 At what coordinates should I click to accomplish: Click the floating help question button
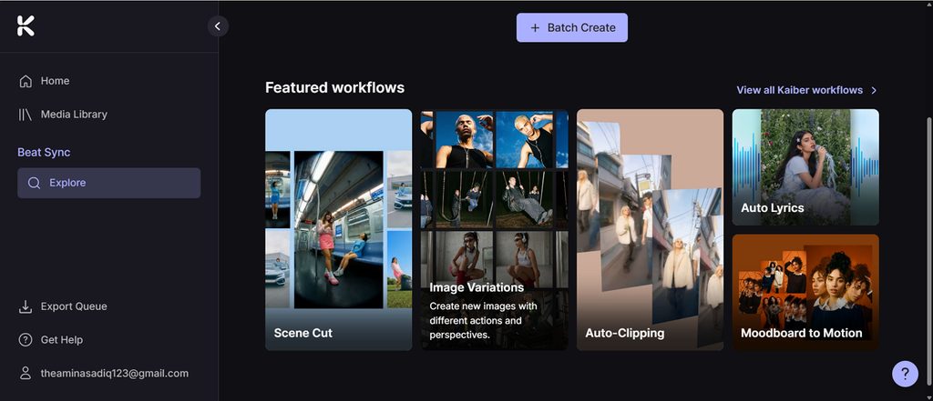905,374
